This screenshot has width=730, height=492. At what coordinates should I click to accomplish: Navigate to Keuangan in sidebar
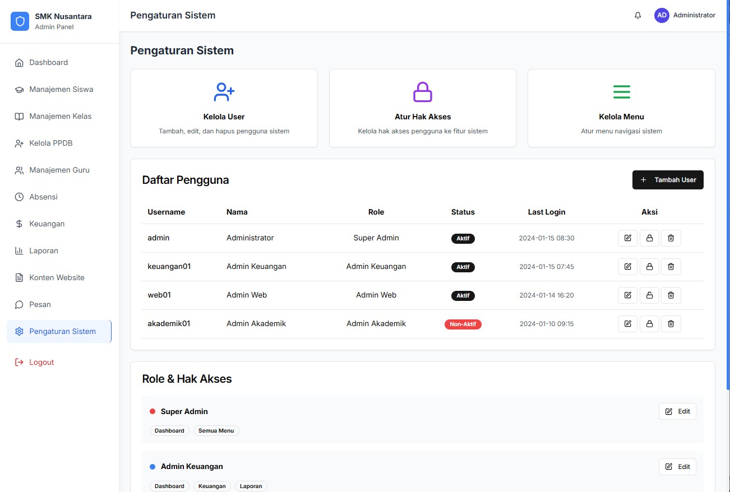point(47,224)
